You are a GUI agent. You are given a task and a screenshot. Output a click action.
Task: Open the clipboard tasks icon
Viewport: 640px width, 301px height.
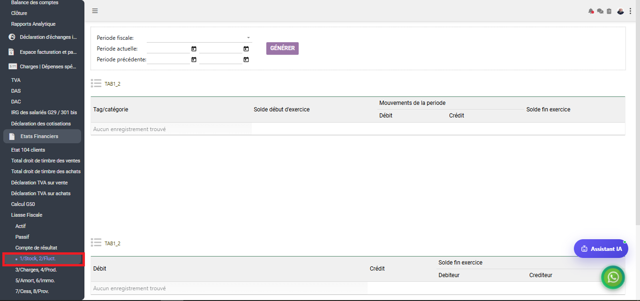pos(609,11)
